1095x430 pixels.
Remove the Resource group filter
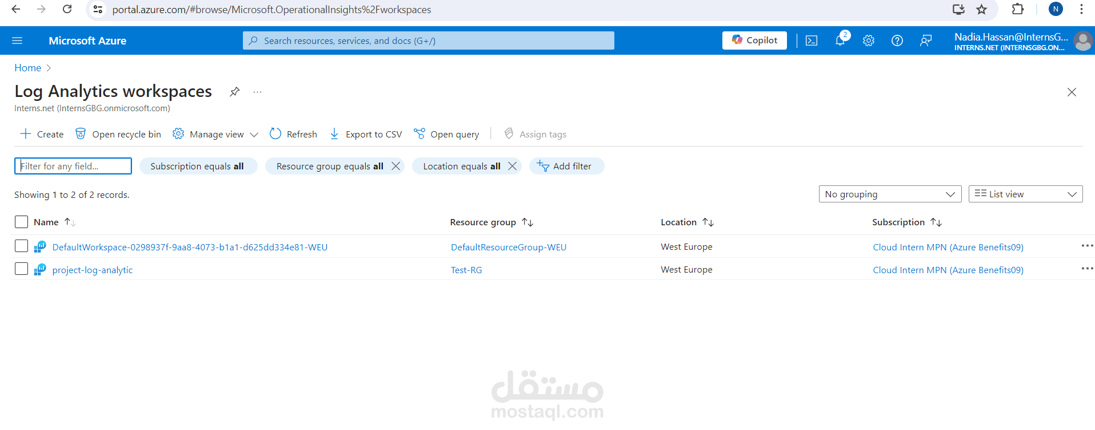395,166
